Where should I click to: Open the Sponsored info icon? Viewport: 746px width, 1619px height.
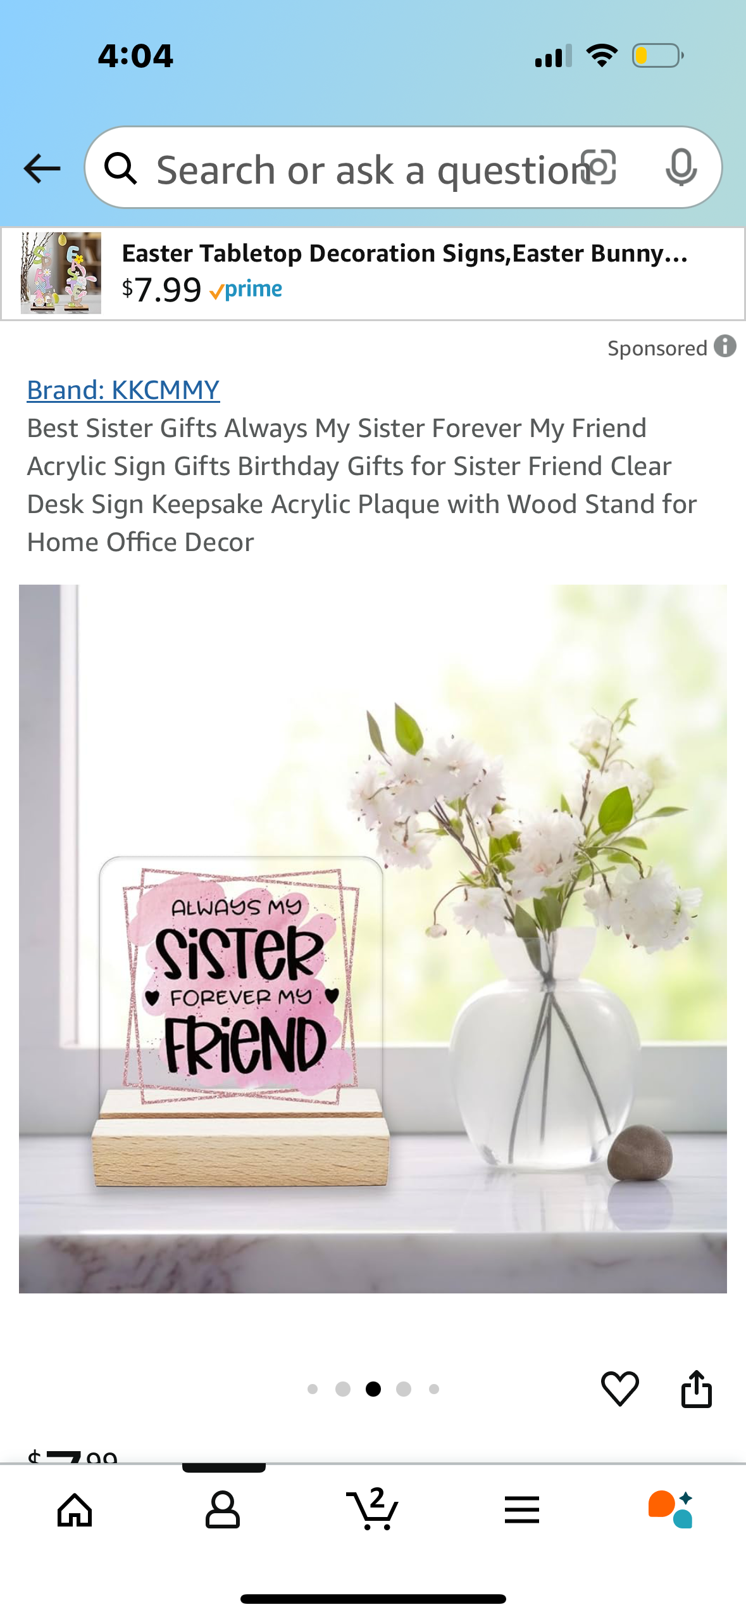[x=725, y=346]
